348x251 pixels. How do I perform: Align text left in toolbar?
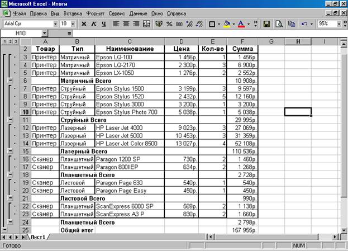[116, 24]
